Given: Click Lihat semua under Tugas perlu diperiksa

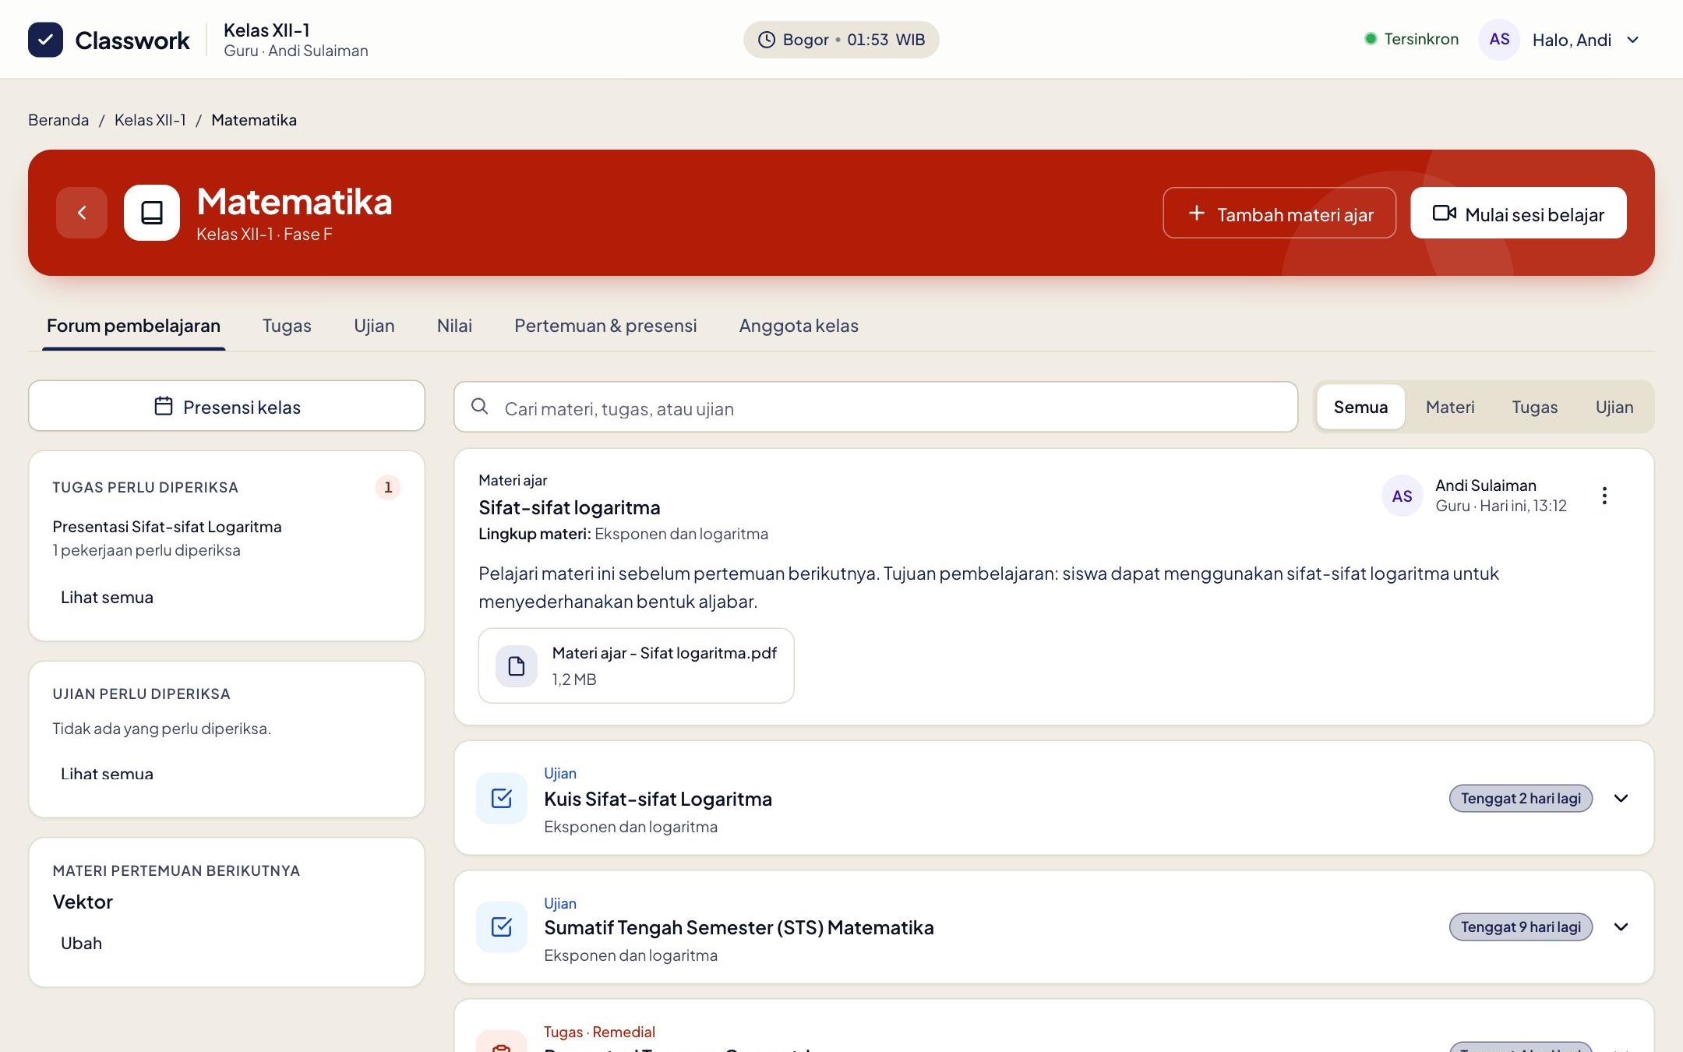Looking at the screenshot, I should [x=107, y=598].
